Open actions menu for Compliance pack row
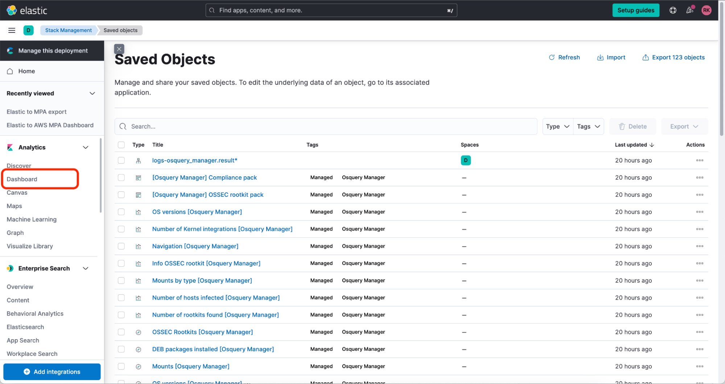 coord(700,178)
